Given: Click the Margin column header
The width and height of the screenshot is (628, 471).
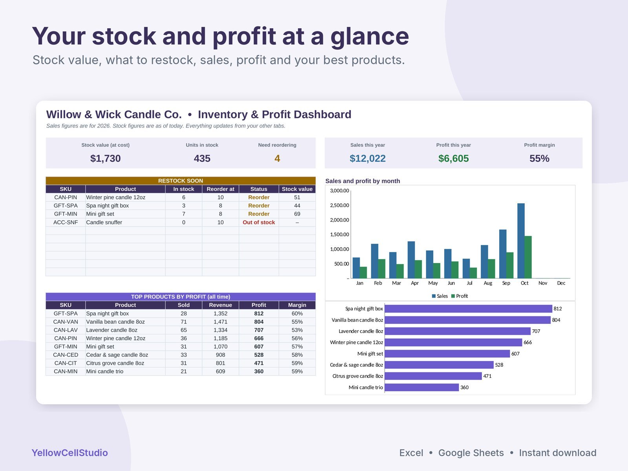Looking at the screenshot, I should [297, 305].
